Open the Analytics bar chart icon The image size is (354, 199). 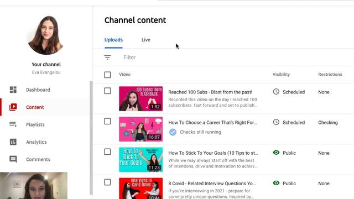[x=13, y=142]
